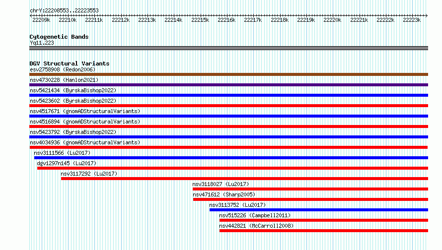The image size is (442, 250).
Task: Click the red nsv4516894 variant bar
Action: (x=228, y=126)
